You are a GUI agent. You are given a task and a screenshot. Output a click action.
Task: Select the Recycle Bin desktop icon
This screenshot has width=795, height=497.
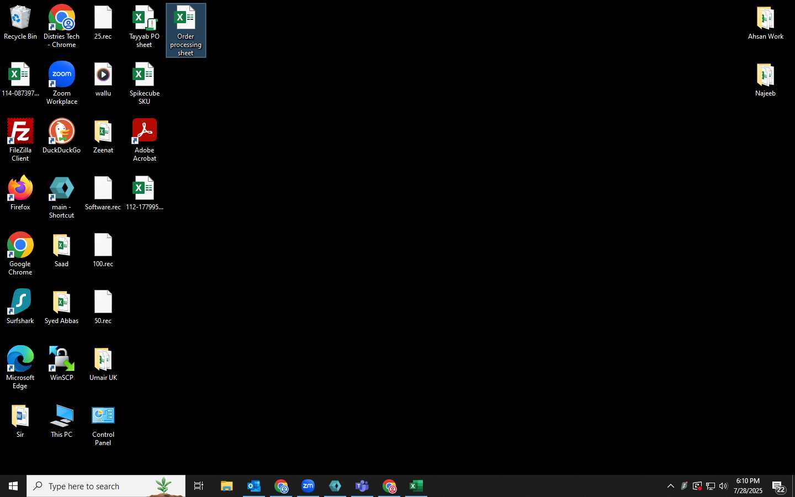coord(20,24)
